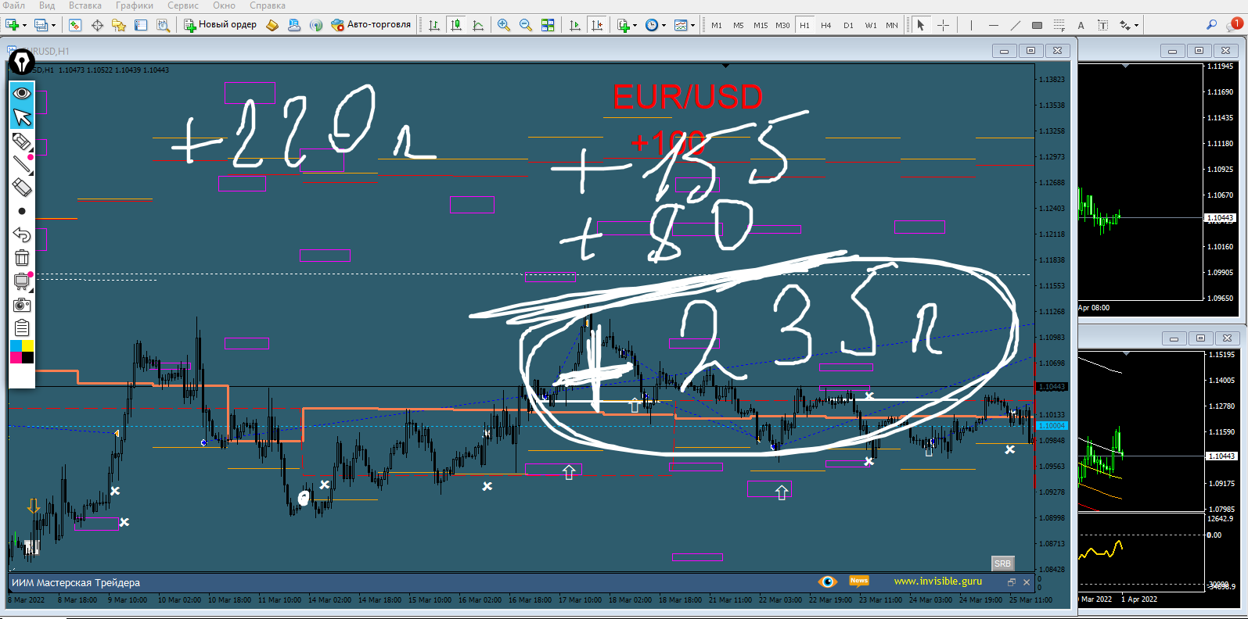Open the notifications chat bubble
Screen dimensions: 1248x619
1235,24
